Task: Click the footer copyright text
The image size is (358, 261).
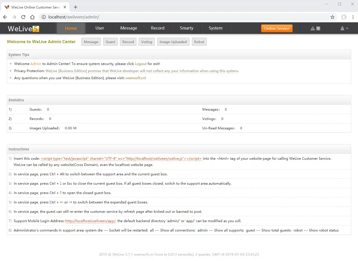Action: [x=179, y=254]
